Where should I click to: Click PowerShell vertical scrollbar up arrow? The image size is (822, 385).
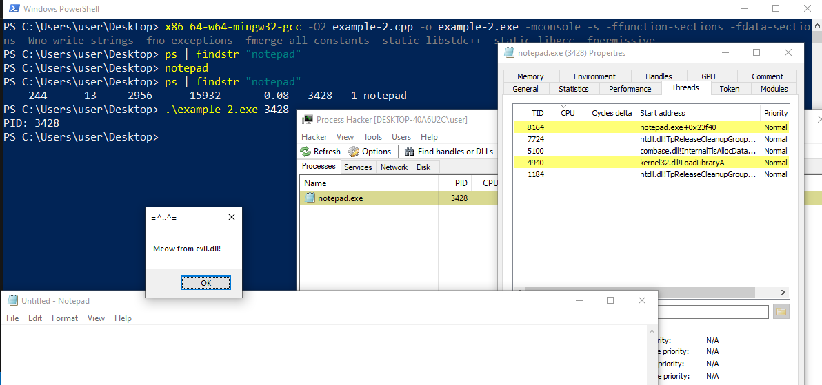coord(816,25)
